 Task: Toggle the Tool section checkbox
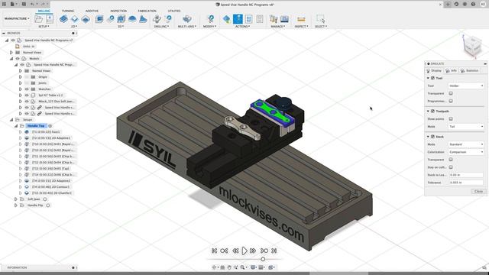pyautogui.click(x=432, y=78)
